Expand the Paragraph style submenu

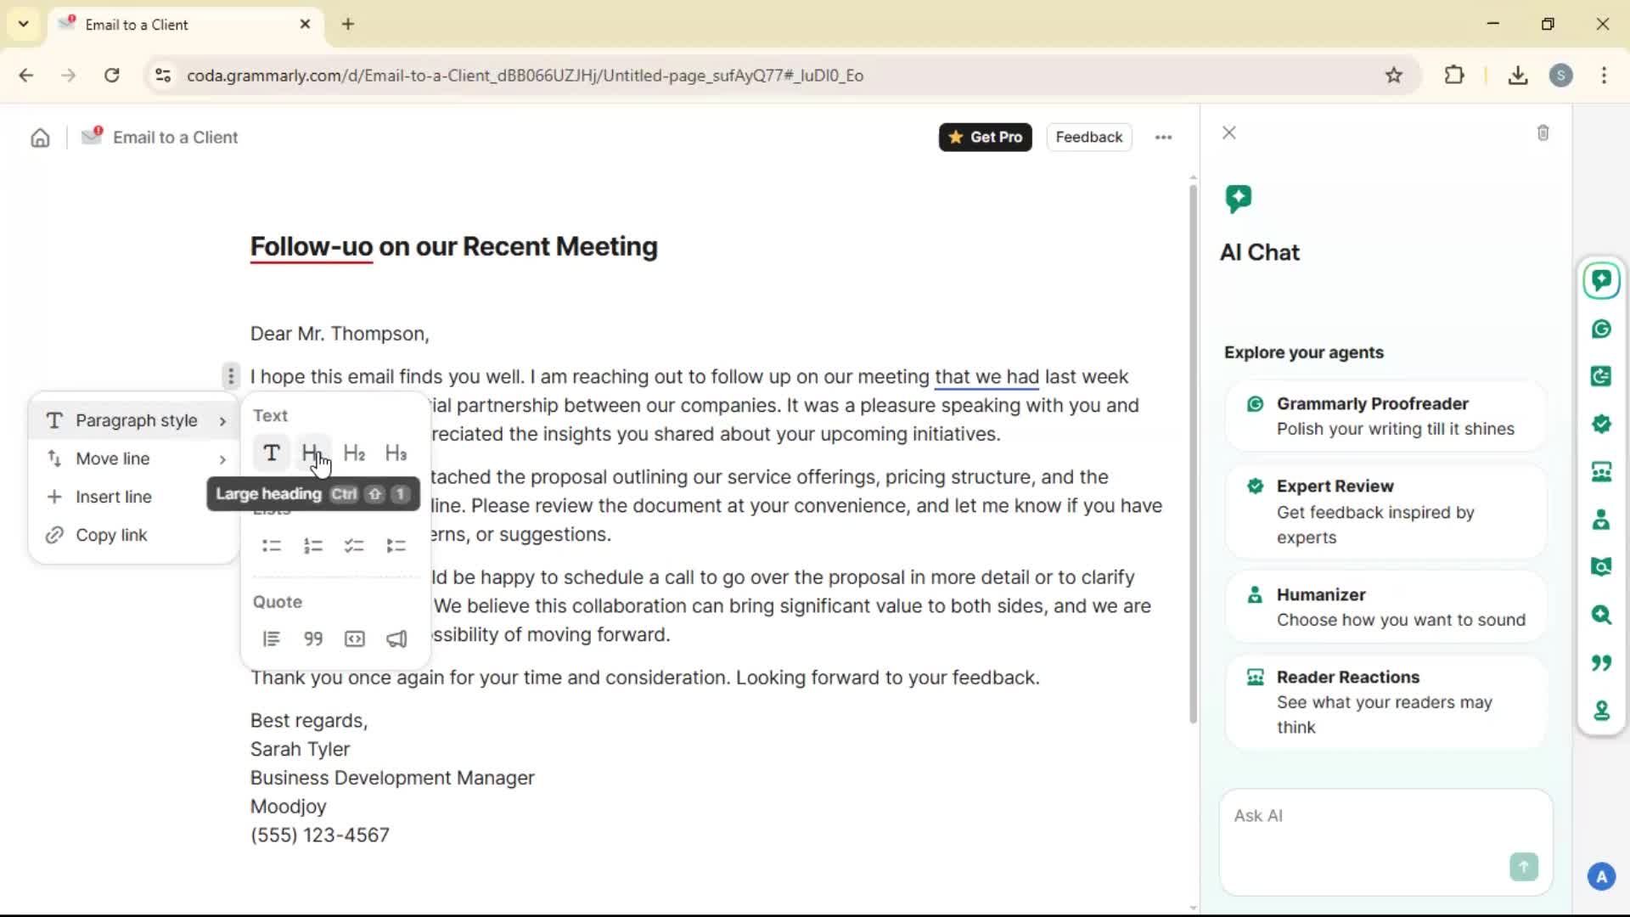pyautogui.click(x=136, y=421)
